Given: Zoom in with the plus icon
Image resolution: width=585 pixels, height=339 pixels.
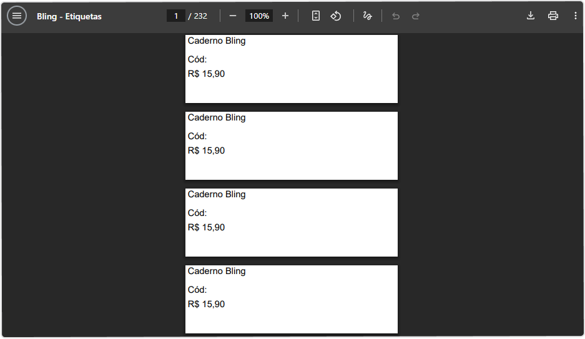Looking at the screenshot, I should (285, 16).
